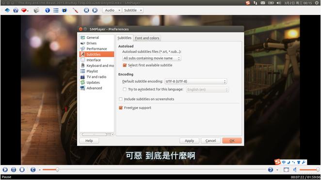Toggle fullscreen icon in the control bar
Screen dimensions: 321x180
286,169
